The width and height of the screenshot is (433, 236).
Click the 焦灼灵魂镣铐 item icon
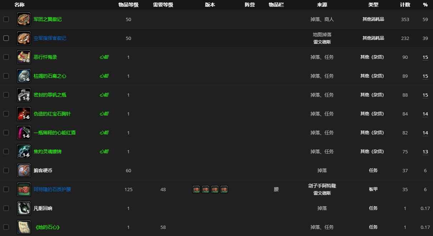(x=24, y=152)
